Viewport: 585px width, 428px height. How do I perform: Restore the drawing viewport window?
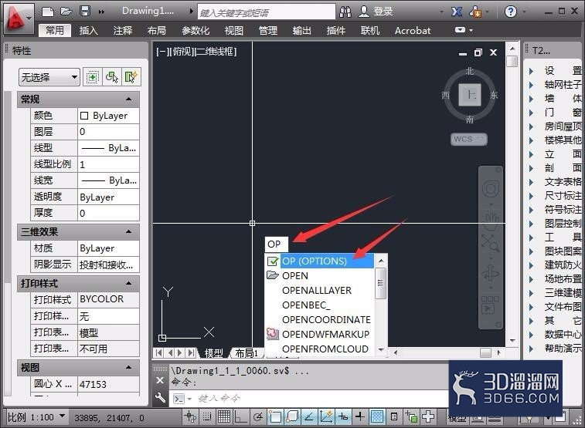pos(478,53)
